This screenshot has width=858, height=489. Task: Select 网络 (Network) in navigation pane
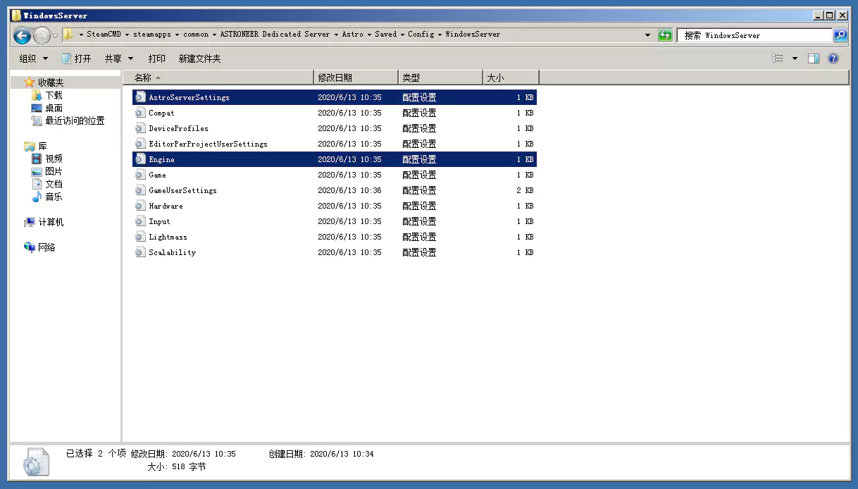click(46, 247)
